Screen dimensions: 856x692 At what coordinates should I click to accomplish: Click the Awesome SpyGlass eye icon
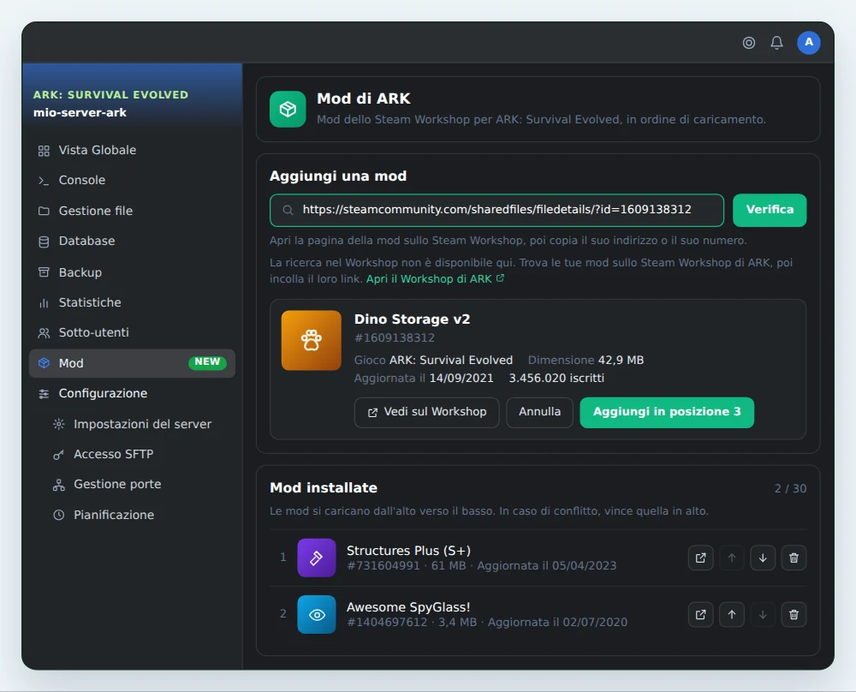[316, 614]
